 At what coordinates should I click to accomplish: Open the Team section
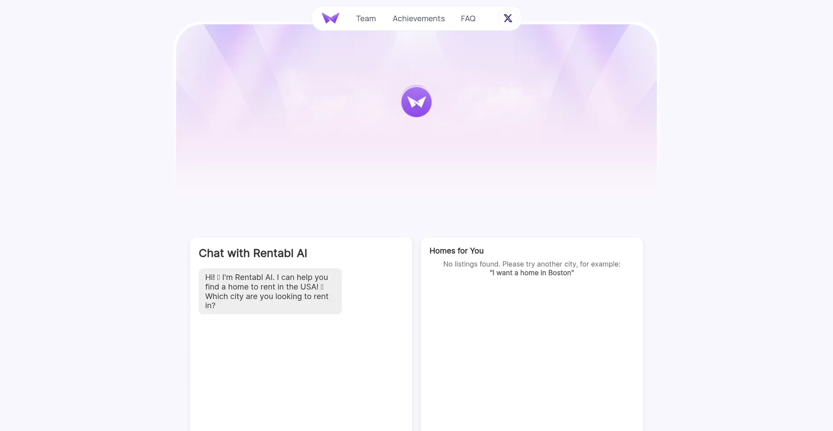tap(366, 19)
